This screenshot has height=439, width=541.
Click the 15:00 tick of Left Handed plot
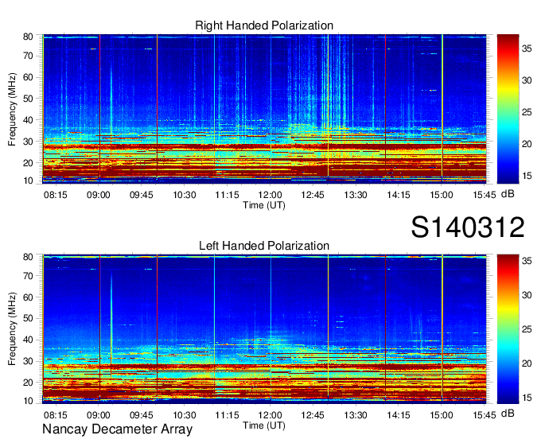(x=442, y=415)
